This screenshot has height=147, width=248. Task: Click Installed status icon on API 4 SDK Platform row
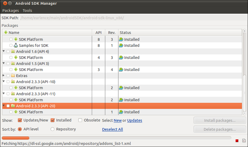coord(121,57)
